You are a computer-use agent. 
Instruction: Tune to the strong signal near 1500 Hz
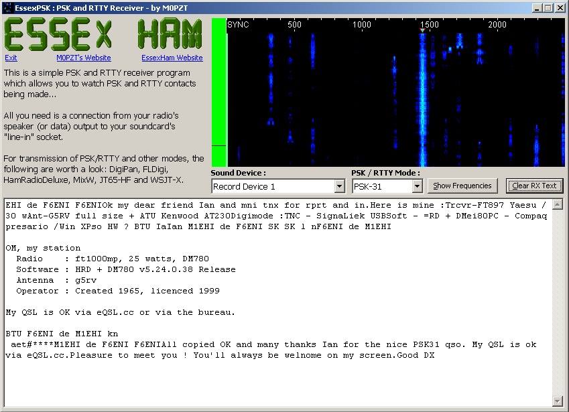coord(422,100)
